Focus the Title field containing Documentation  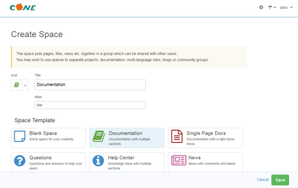[x=90, y=85]
